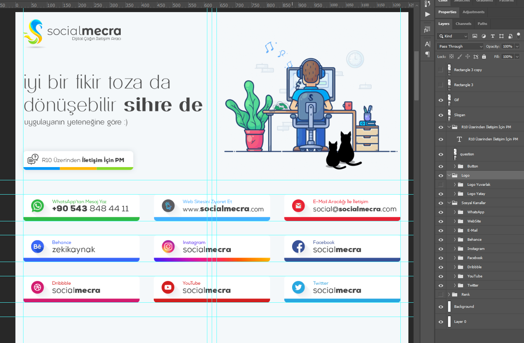This screenshot has height=343, width=524.
Task: Open the Fill slider dropdown arrow
Action: (x=517, y=57)
